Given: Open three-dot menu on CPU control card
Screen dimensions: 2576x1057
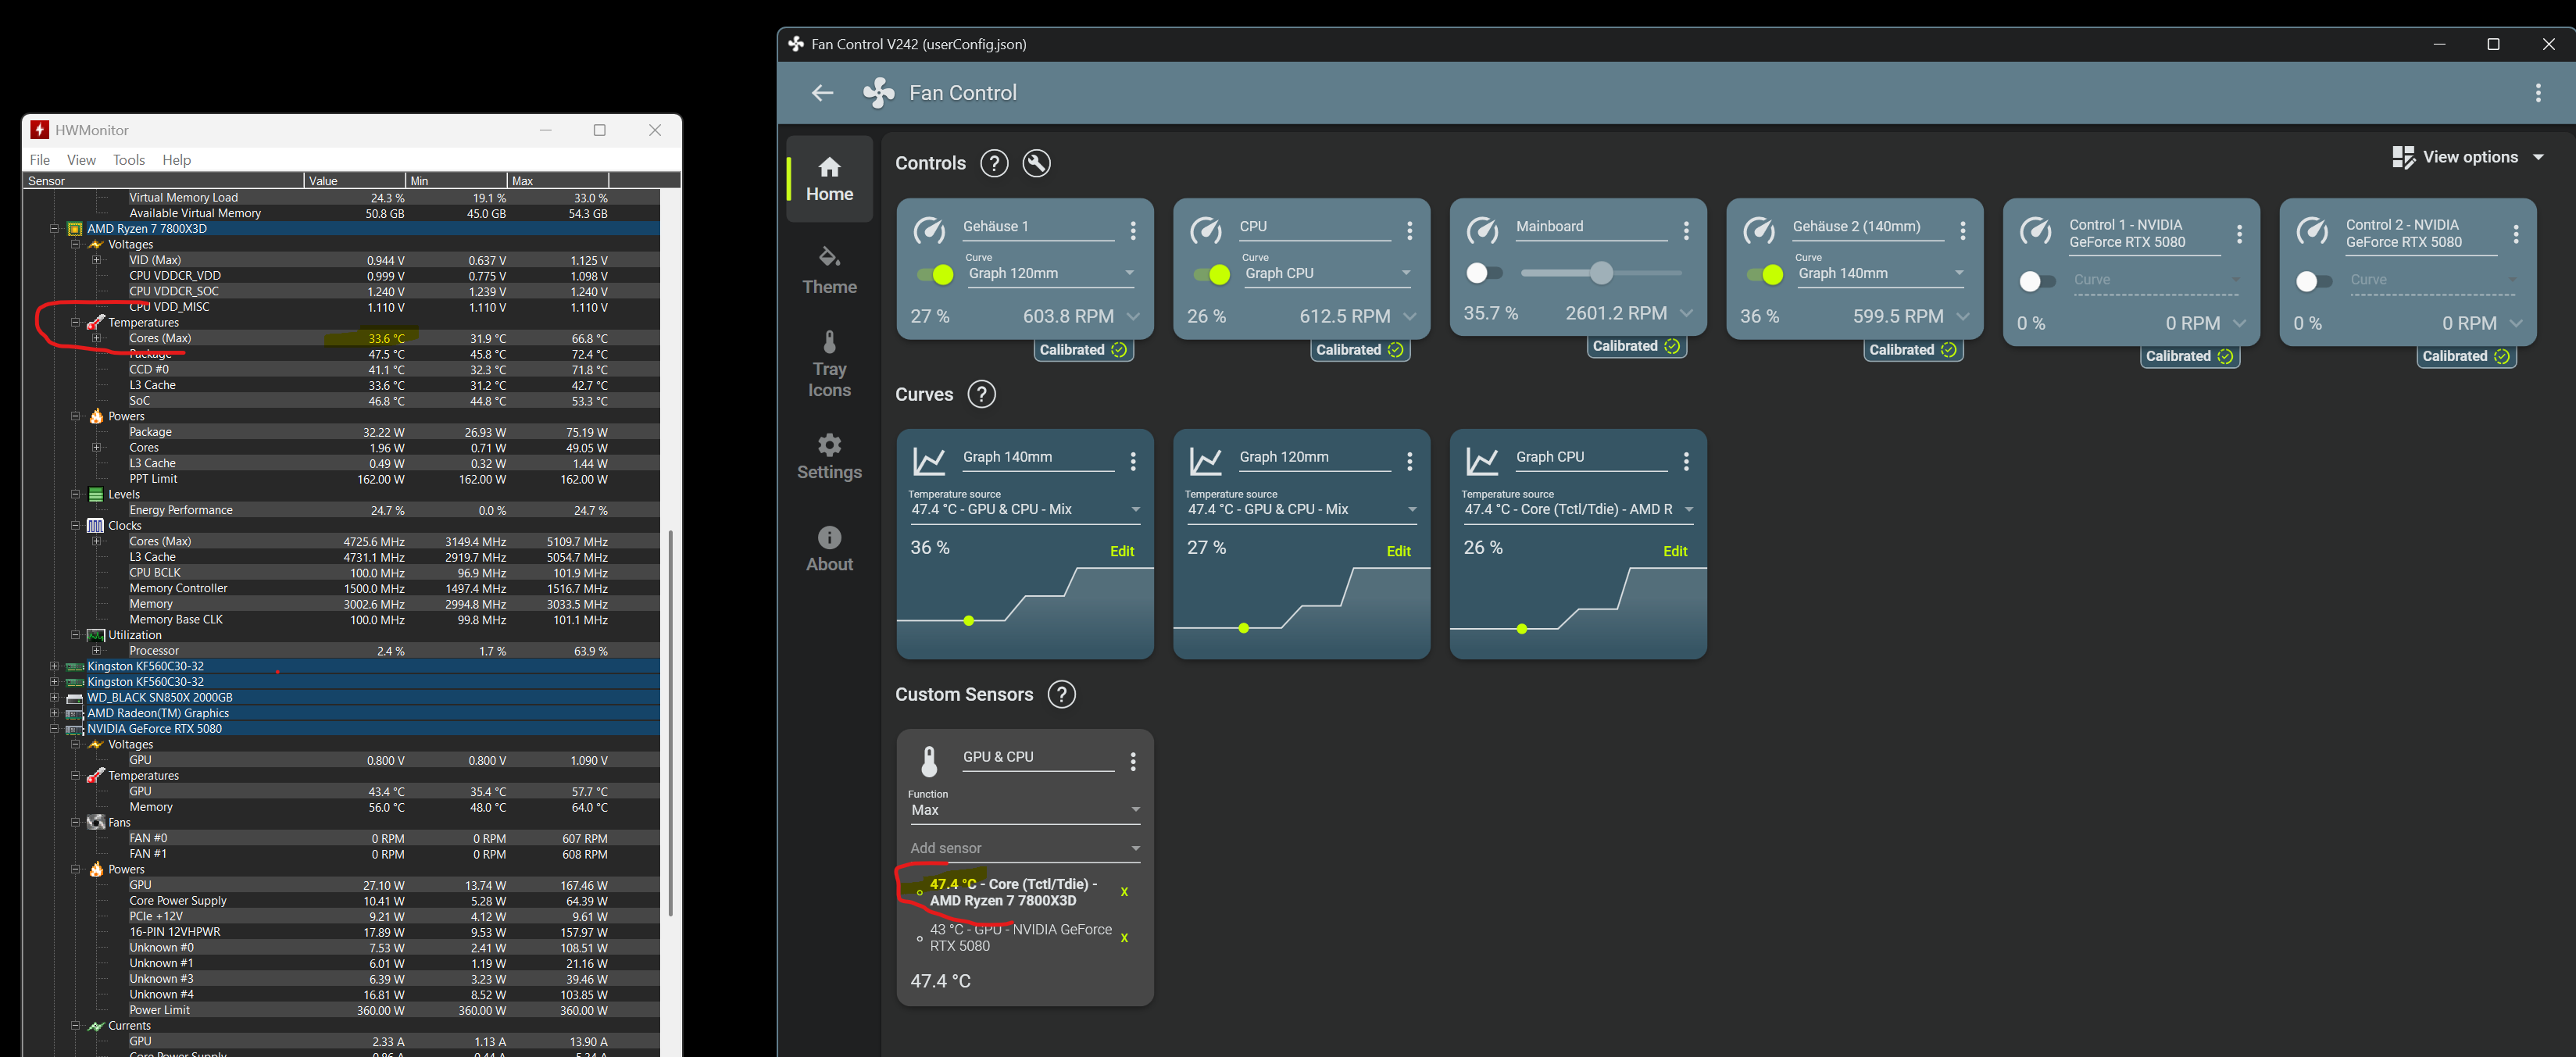Looking at the screenshot, I should point(1409,231).
